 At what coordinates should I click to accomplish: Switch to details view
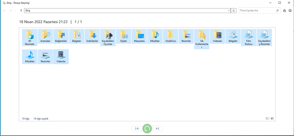click(x=268, y=118)
